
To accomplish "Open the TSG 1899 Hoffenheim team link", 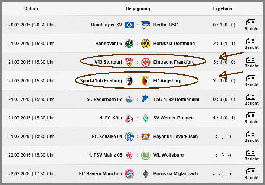I will pyautogui.click(x=176, y=99).
